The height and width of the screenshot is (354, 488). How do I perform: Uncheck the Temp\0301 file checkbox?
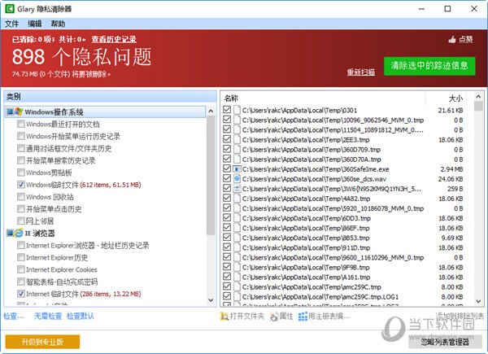(x=227, y=110)
